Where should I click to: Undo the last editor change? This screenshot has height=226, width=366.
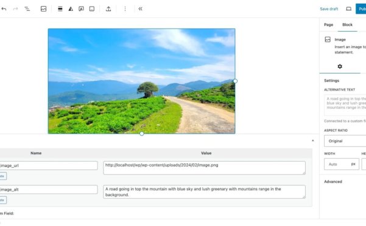point(4,9)
